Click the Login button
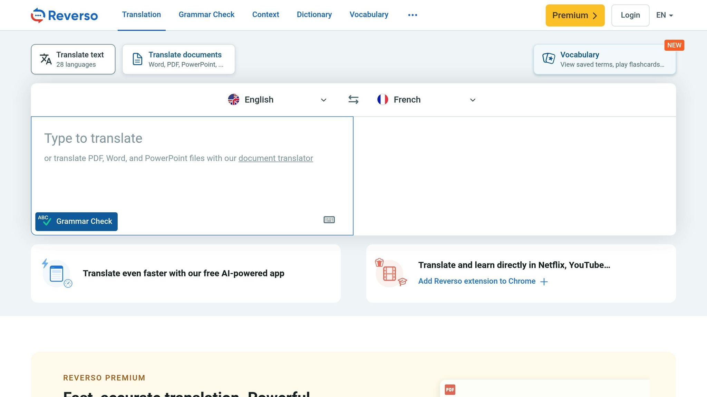Viewport: 707px width, 397px height. [x=630, y=16]
